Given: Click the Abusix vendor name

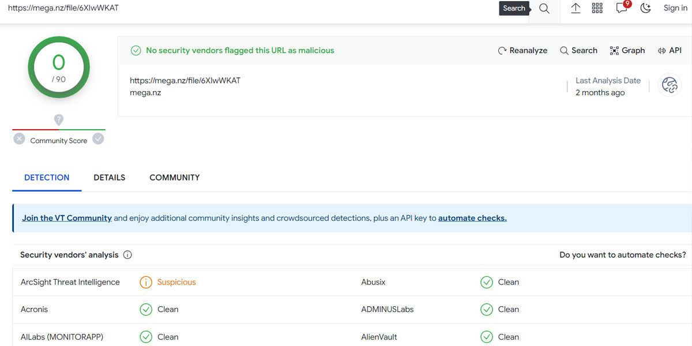Looking at the screenshot, I should pos(373,283).
